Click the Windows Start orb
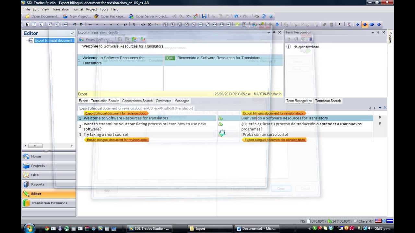The height and width of the screenshot is (233, 415). (29, 228)
